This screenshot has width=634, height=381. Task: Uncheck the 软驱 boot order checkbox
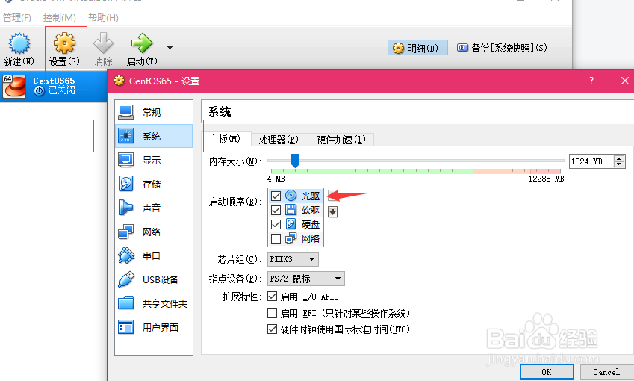tap(276, 211)
